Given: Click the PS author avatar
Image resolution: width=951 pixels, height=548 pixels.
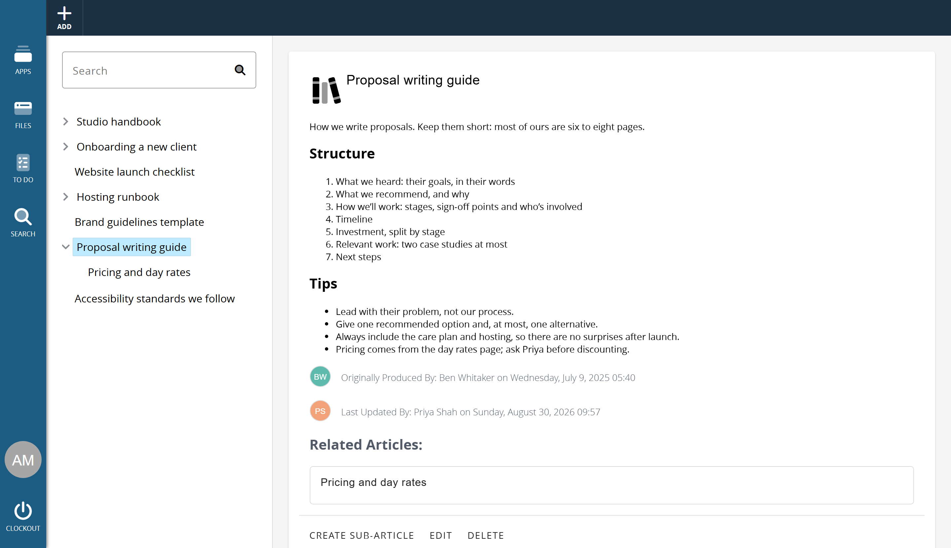Looking at the screenshot, I should (320, 411).
